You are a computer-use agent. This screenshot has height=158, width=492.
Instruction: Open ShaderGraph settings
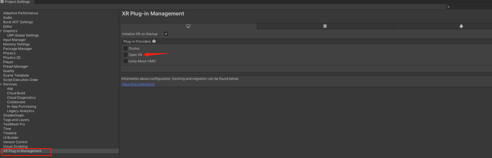pos(13,115)
